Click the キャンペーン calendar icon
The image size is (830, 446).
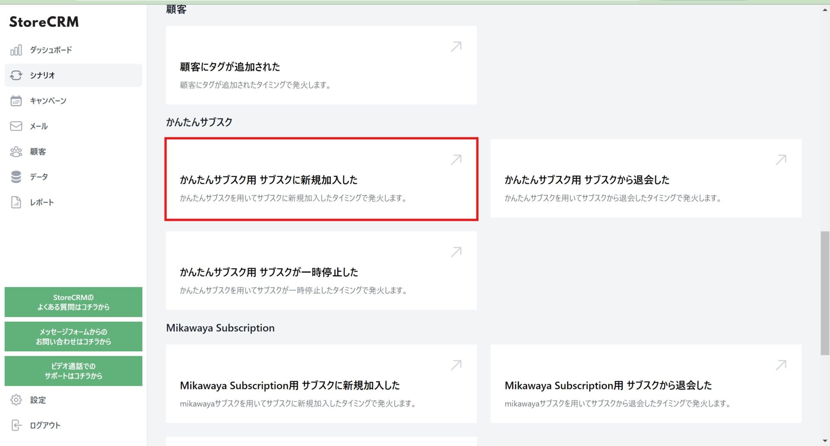point(16,101)
